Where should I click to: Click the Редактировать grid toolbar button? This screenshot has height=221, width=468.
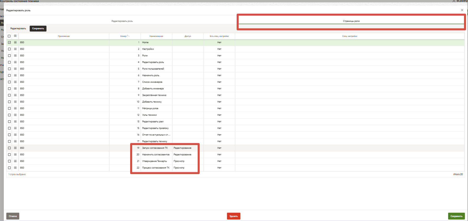coord(18,28)
